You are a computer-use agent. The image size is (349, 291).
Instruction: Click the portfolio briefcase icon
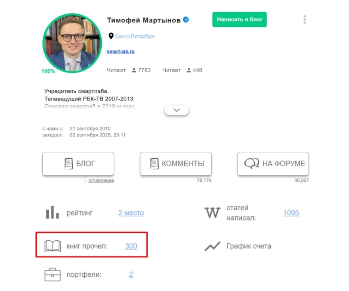tap(52, 274)
